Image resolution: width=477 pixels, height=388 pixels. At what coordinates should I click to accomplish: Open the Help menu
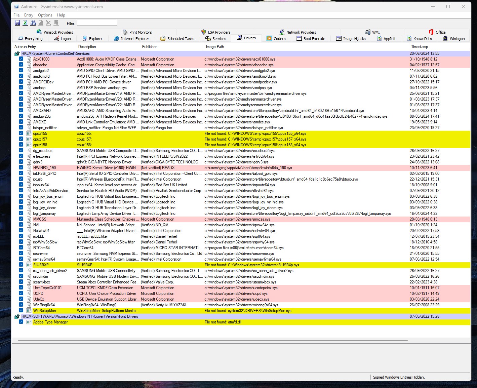61,15
